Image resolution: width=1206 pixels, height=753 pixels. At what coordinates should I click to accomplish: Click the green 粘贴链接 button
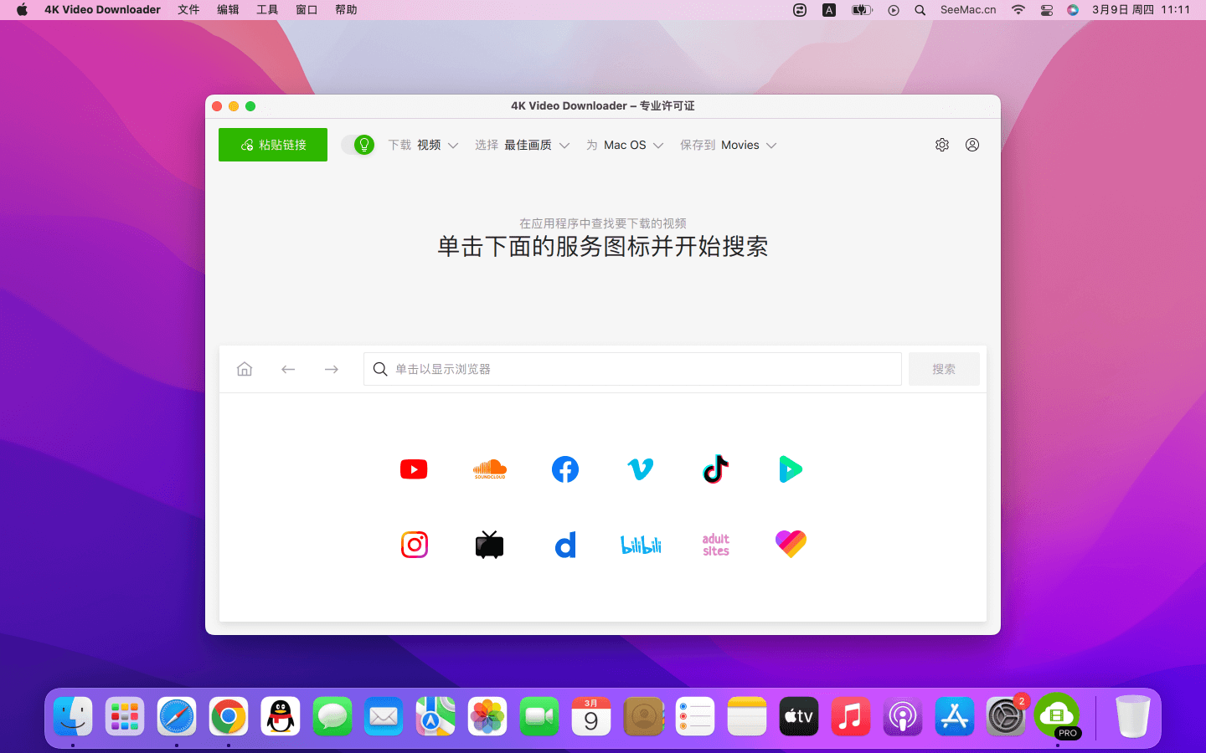pyautogui.click(x=273, y=145)
